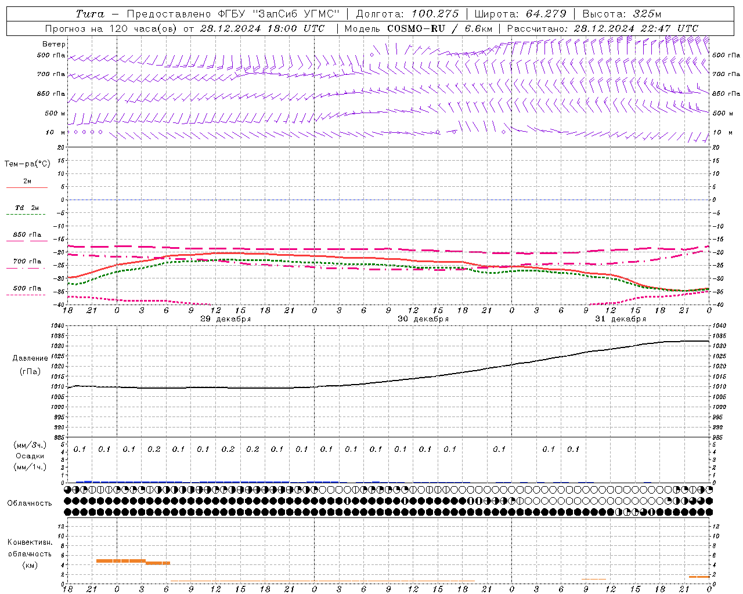Click the COSMO-RU model name
743x594 pixels.
pyautogui.click(x=416, y=28)
